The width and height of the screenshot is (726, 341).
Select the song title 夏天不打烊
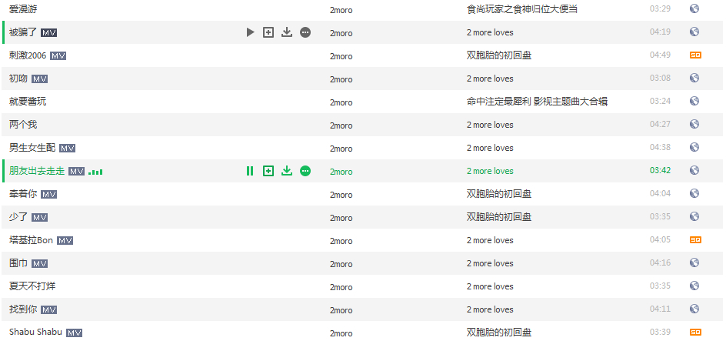tap(32, 286)
